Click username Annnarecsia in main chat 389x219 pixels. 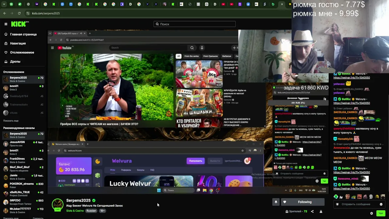(342, 148)
